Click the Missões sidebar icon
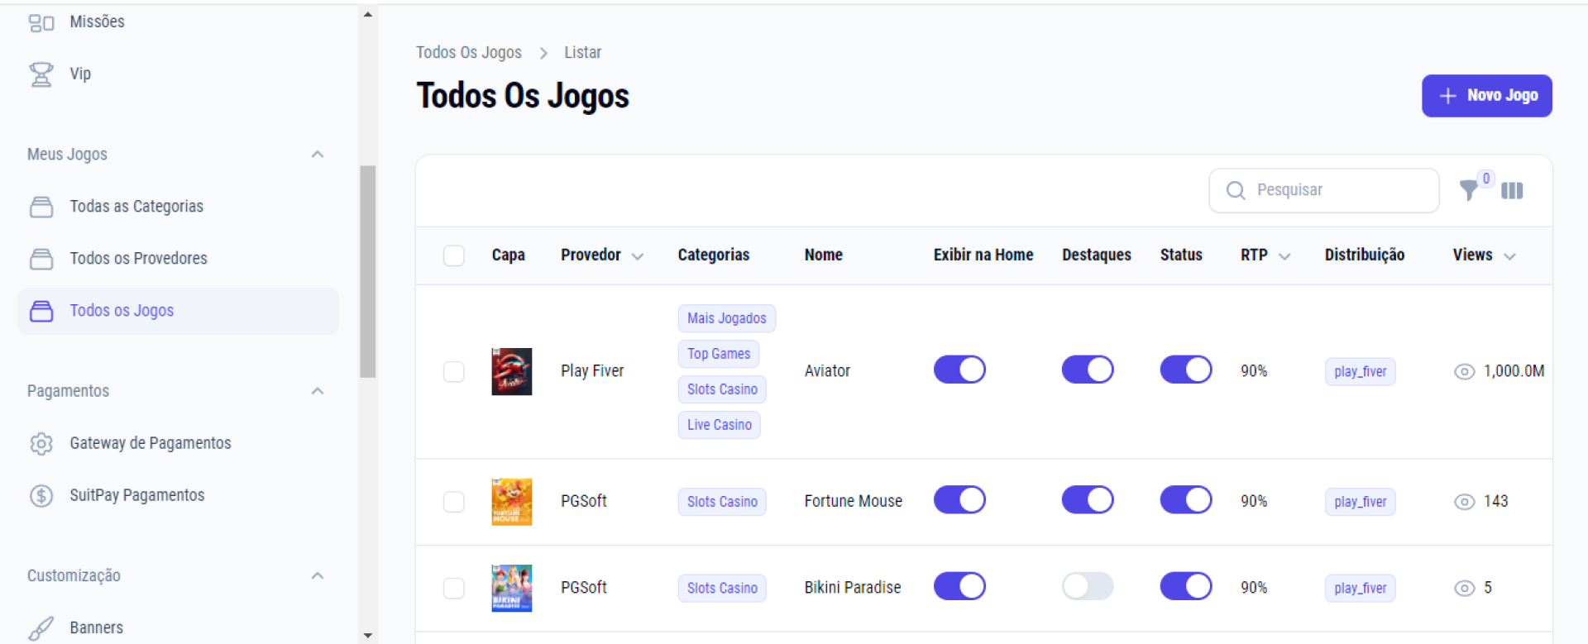The width and height of the screenshot is (1588, 644). coord(41,22)
